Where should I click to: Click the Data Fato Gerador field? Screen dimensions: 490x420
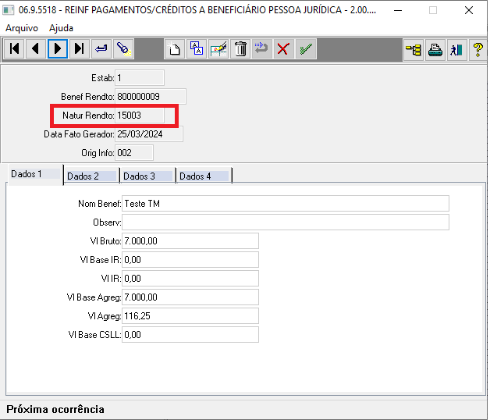coord(149,134)
